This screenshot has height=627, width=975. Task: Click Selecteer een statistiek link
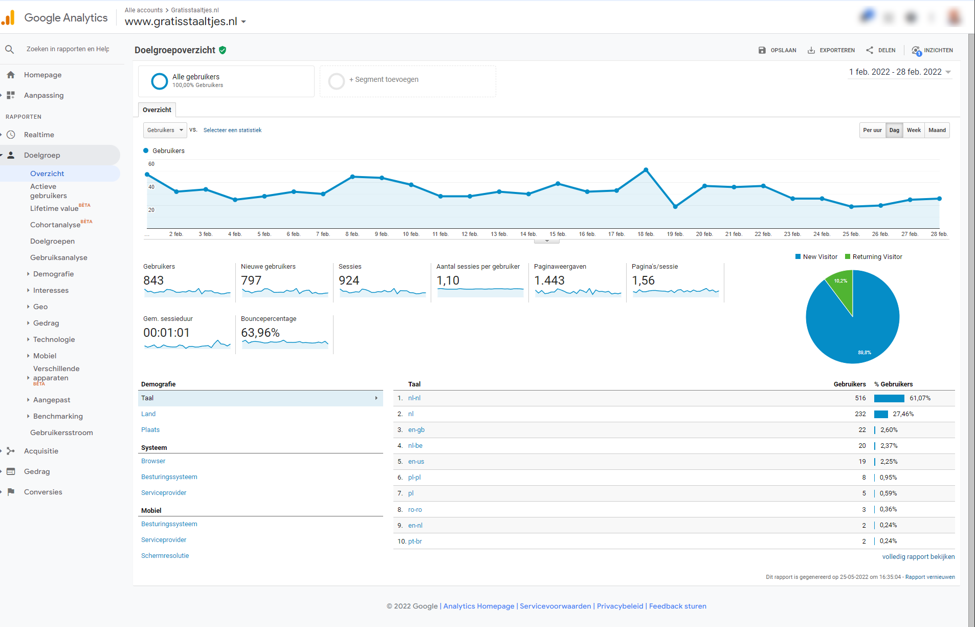coord(232,131)
